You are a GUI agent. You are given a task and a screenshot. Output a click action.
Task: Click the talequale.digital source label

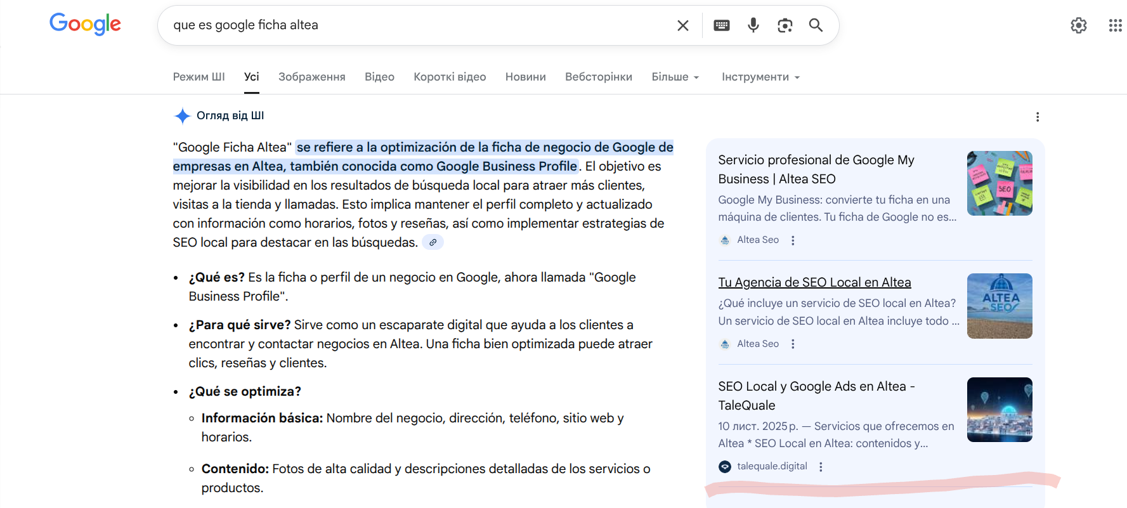(x=772, y=466)
